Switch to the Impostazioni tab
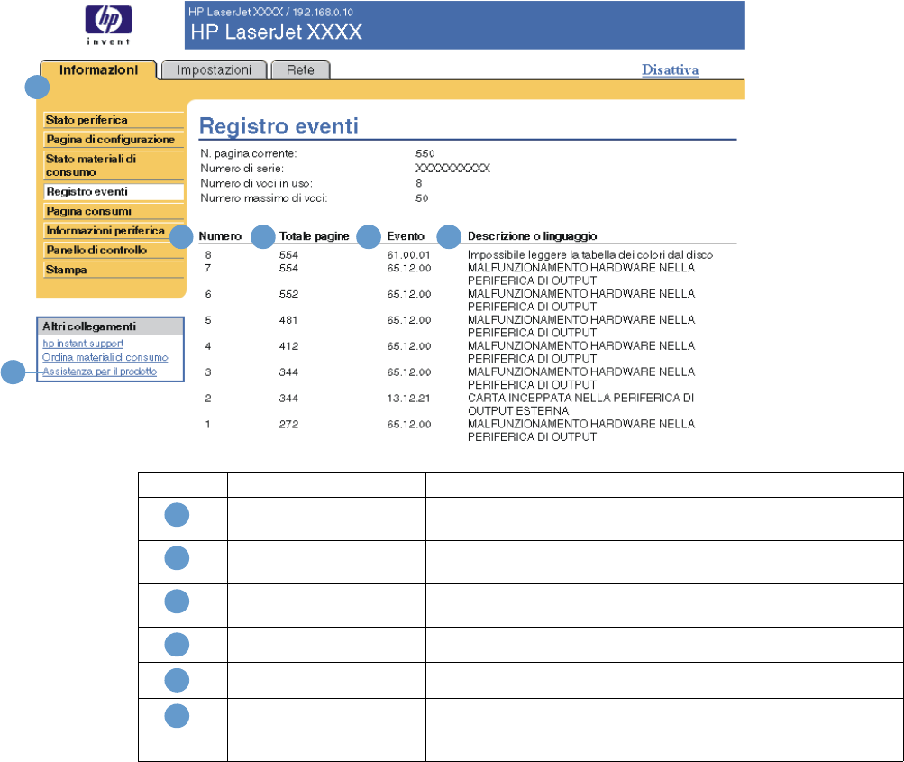 point(214,70)
